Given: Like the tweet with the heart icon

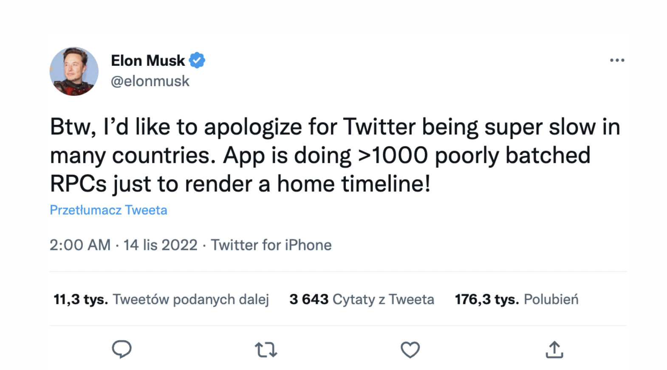Looking at the screenshot, I should click(x=410, y=350).
